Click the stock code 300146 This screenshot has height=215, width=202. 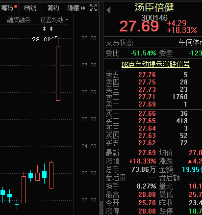(154, 18)
